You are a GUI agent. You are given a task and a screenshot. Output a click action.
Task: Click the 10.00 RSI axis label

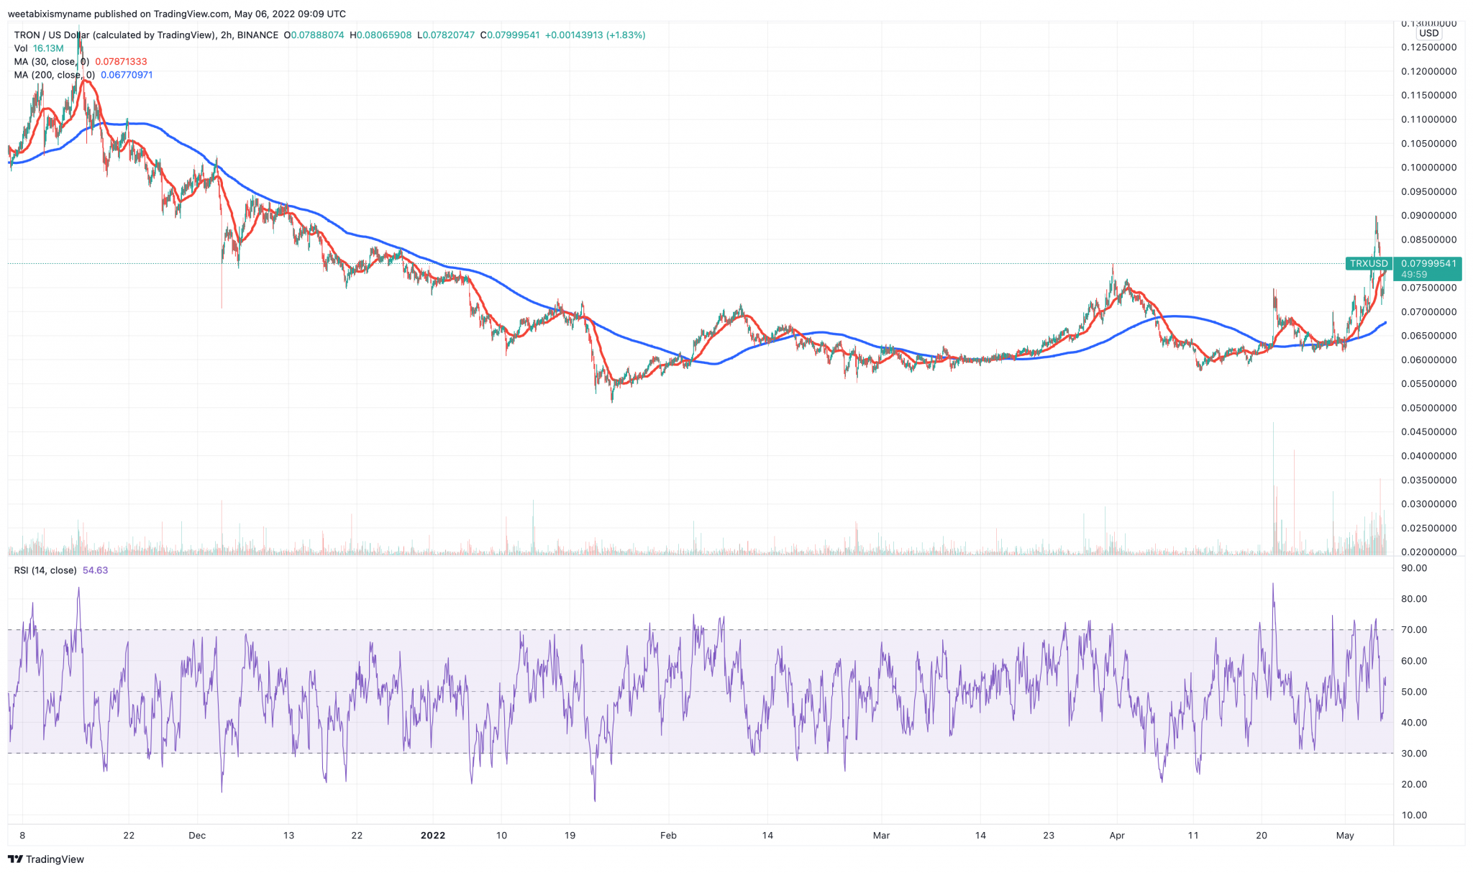point(1414,815)
